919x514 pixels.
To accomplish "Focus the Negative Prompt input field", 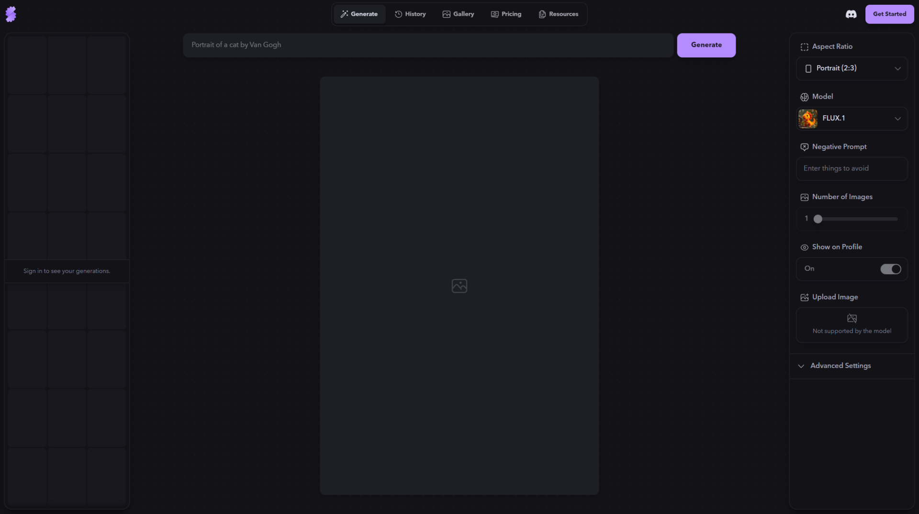I will [852, 168].
